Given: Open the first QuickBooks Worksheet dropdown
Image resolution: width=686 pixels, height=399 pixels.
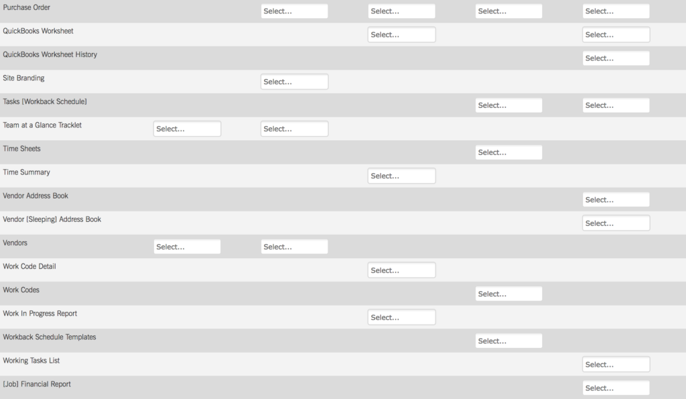Looking at the screenshot, I should pyautogui.click(x=401, y=34).
